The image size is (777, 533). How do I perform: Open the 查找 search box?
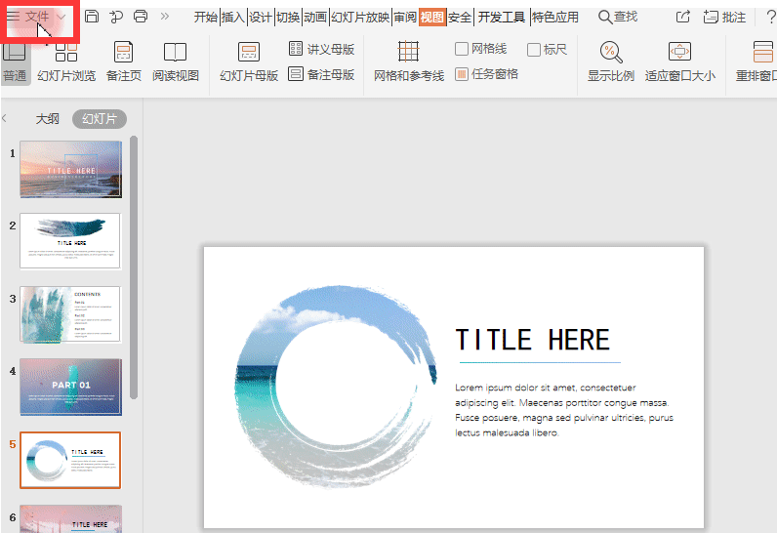click(618, 17)
